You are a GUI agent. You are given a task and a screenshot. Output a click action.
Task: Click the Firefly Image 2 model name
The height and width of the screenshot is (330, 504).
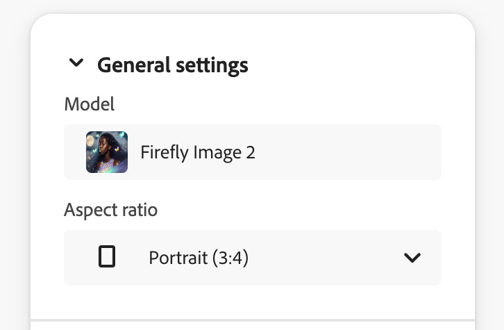pos(198,152)
